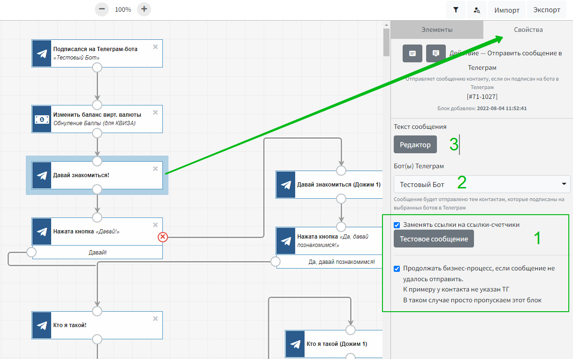
Task: Close the Изменить баланс вирт. валюты block
Action: (x=155, y=112)
